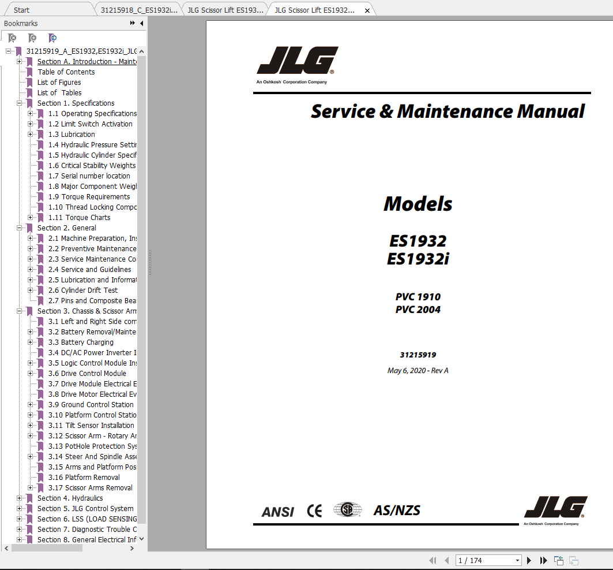This screenshot has height=570, width=613.
Task: Select the delete bookmark icon
Action: click(12, 38)
